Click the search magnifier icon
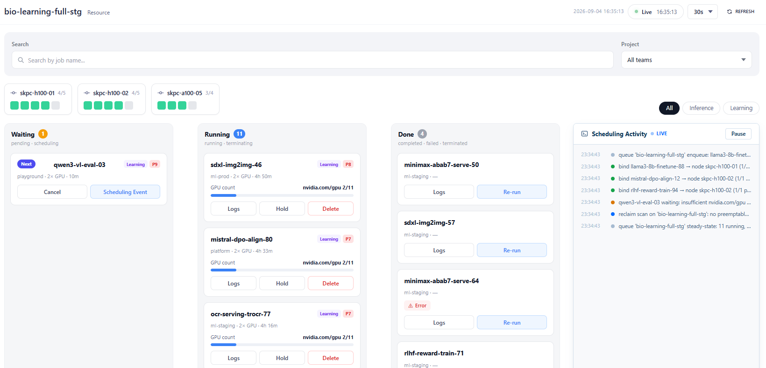 pos(21,60)
